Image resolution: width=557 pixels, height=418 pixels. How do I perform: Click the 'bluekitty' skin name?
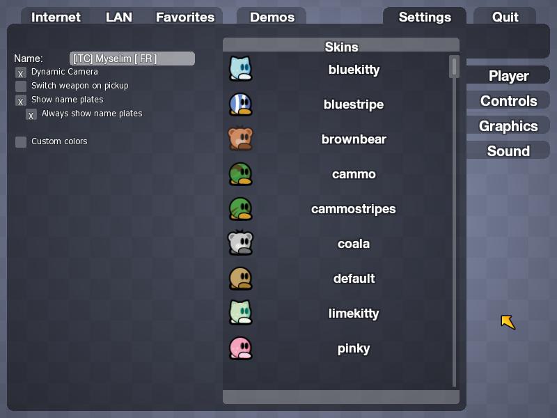tap(354, 70)
